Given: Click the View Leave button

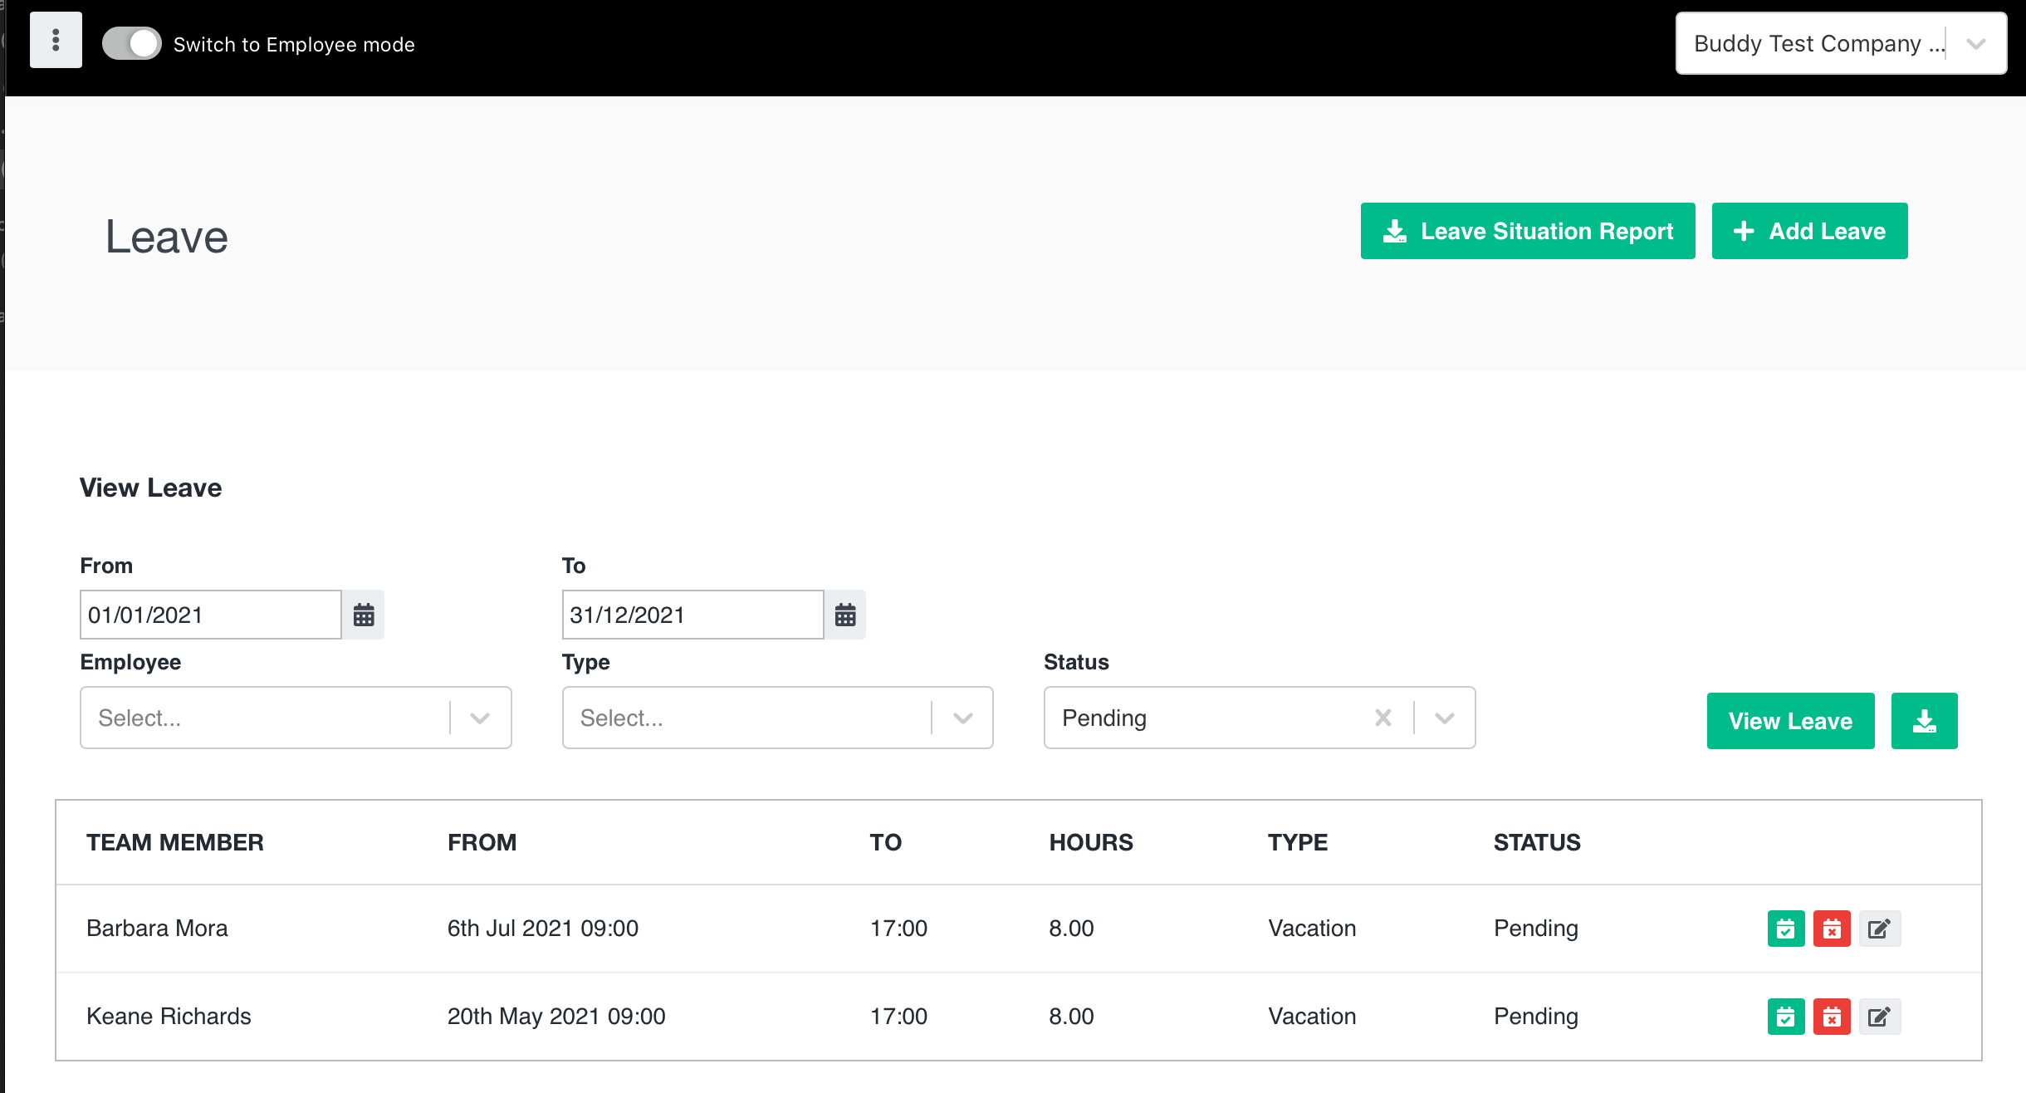Looking at the screenshot, I should pos(1790,720).
